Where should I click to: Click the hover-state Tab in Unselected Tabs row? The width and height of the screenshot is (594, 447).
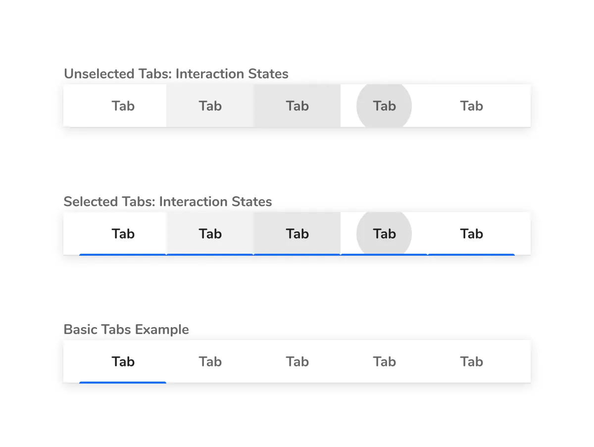210,106
